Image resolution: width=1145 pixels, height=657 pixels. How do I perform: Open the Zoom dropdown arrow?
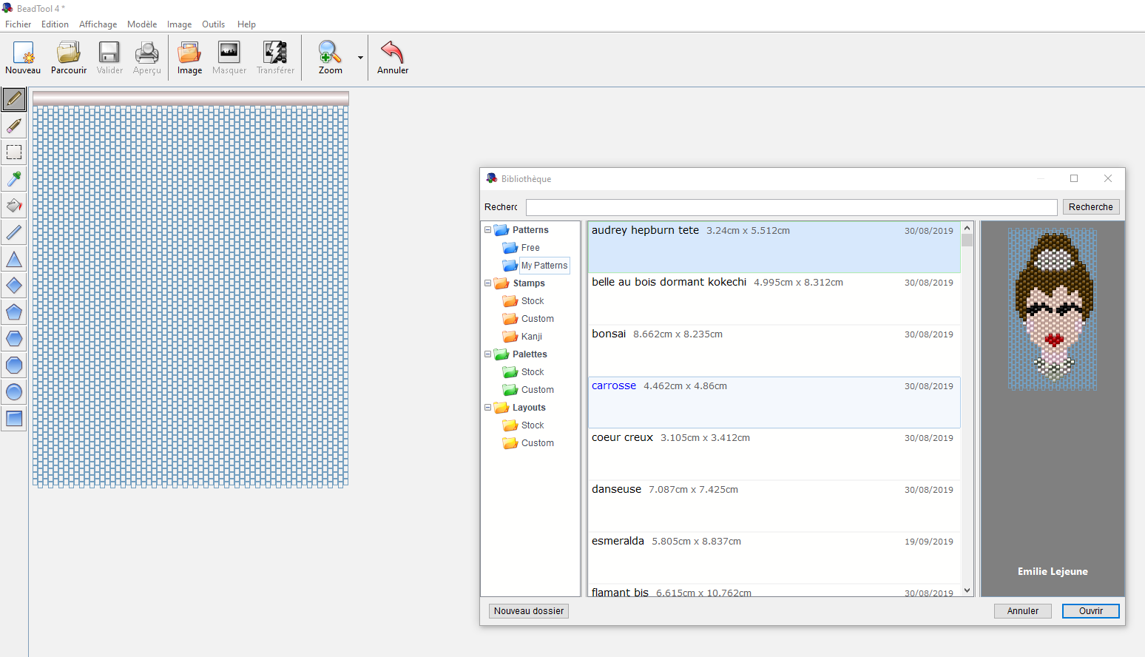click(x=360, y=58)
